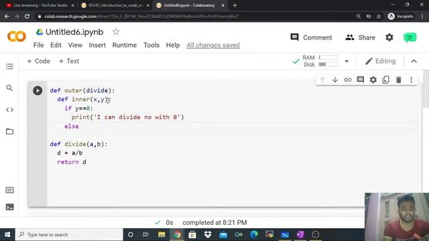Screen dimensions: 429x241
Task: Click the All changes saved link
Action: click(x=213, y=45)
